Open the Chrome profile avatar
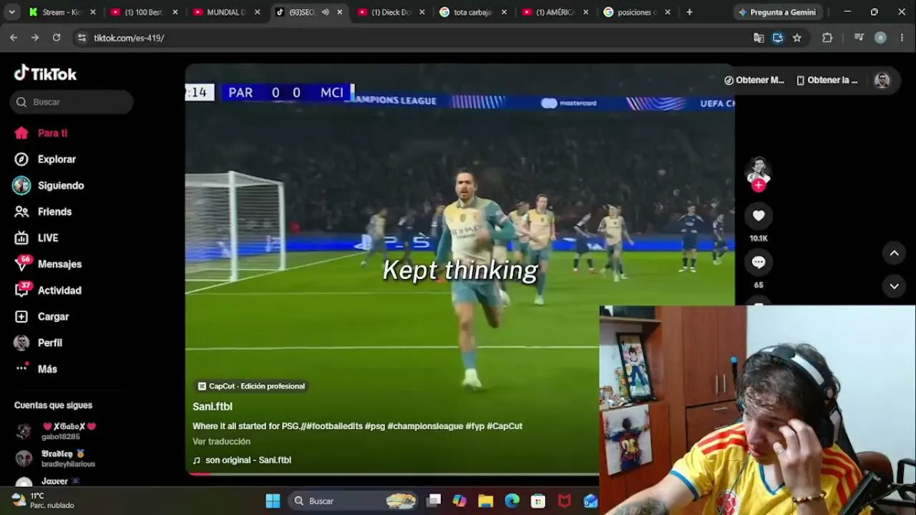 [x=880, y=38]
